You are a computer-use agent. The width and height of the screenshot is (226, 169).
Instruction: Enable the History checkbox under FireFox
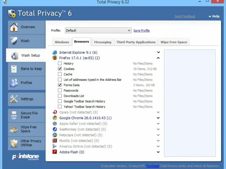[60, 63]
